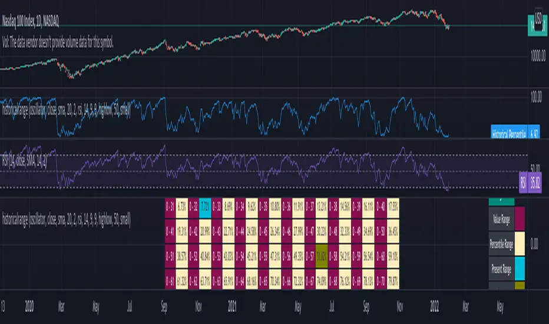
Task: Click the 2022 label on time axis
Action: pyautogui.click(x=435, y=306)
